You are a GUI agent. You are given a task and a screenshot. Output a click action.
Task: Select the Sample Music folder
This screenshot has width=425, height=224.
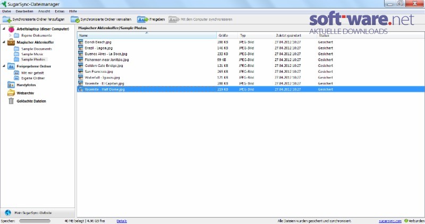point(32,54)
